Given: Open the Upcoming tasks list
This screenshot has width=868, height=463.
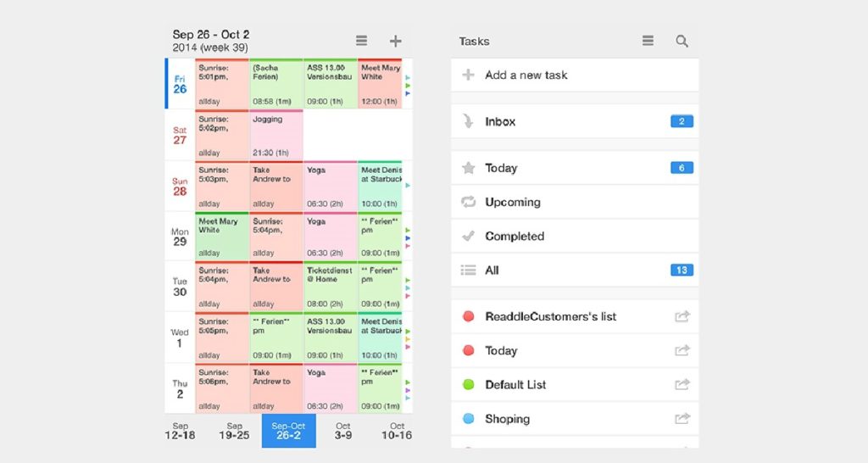Looking at the screenshot, I should pyautogui.click(x=512, y=203).
